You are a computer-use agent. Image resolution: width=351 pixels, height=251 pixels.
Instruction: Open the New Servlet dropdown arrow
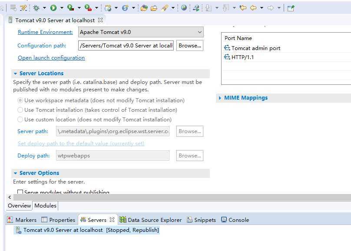coord(133,8)
